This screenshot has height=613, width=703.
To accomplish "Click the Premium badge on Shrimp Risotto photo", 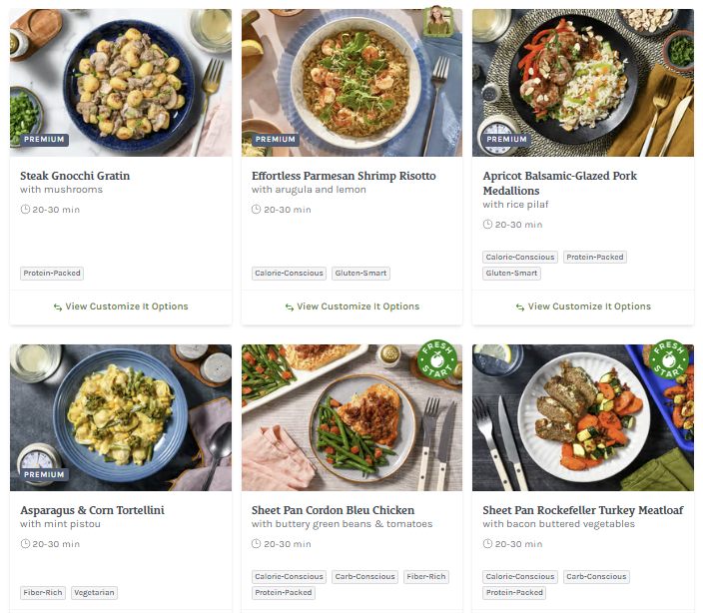I will (x=275, y=140).
